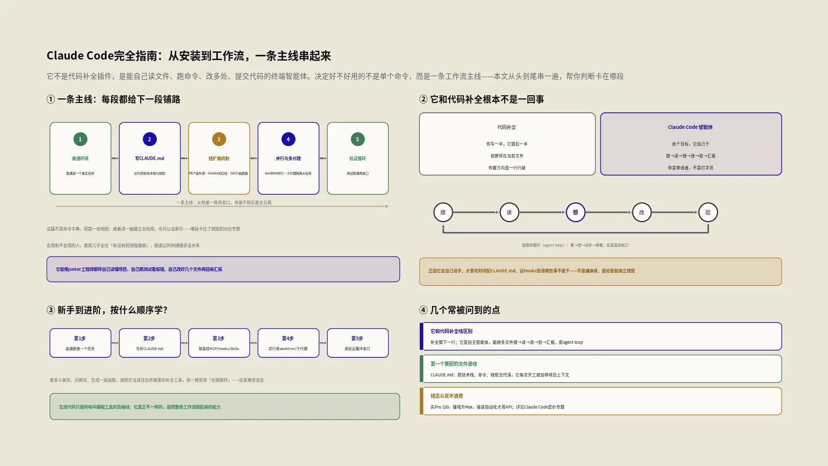
Task: Click the 第4步 step box
Action: pyautogui.click(x=288, y=343)
